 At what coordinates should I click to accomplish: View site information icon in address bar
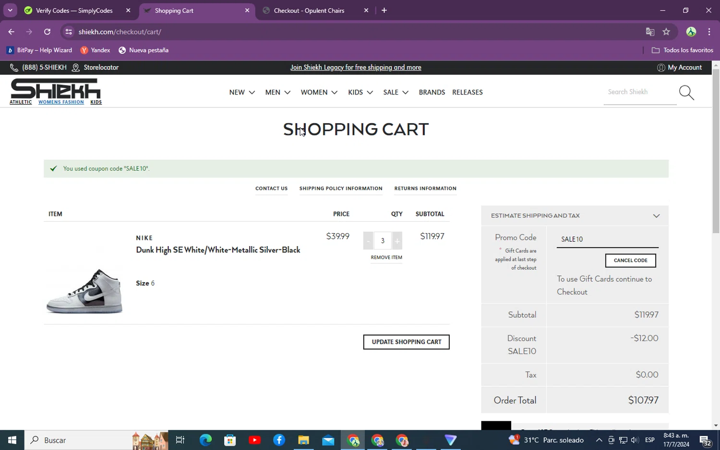(x=69, y=32)
